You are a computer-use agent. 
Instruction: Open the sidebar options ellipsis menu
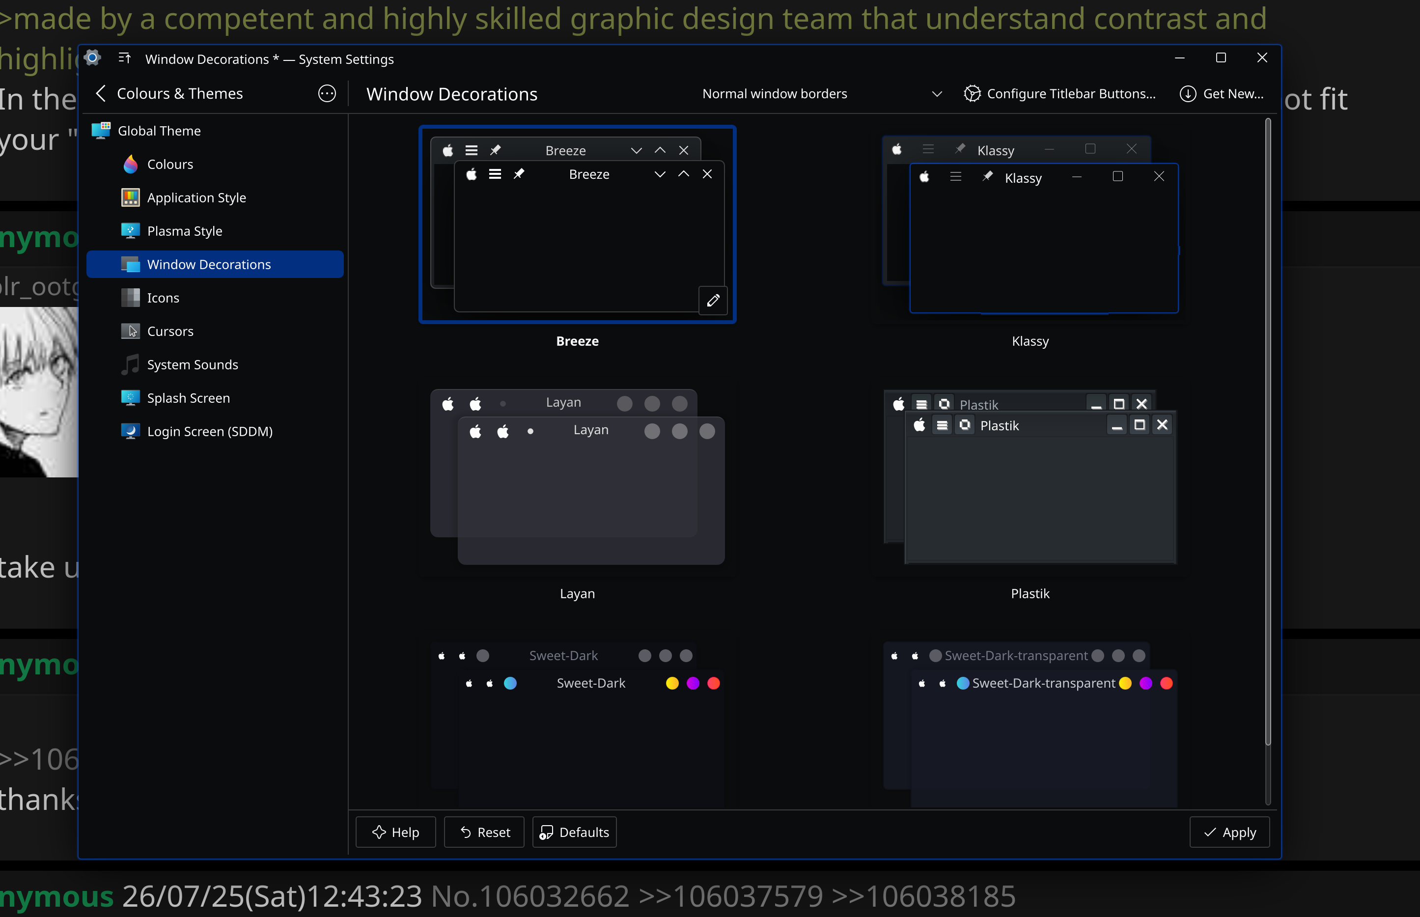pyautogui.click(x=327, y=93)
